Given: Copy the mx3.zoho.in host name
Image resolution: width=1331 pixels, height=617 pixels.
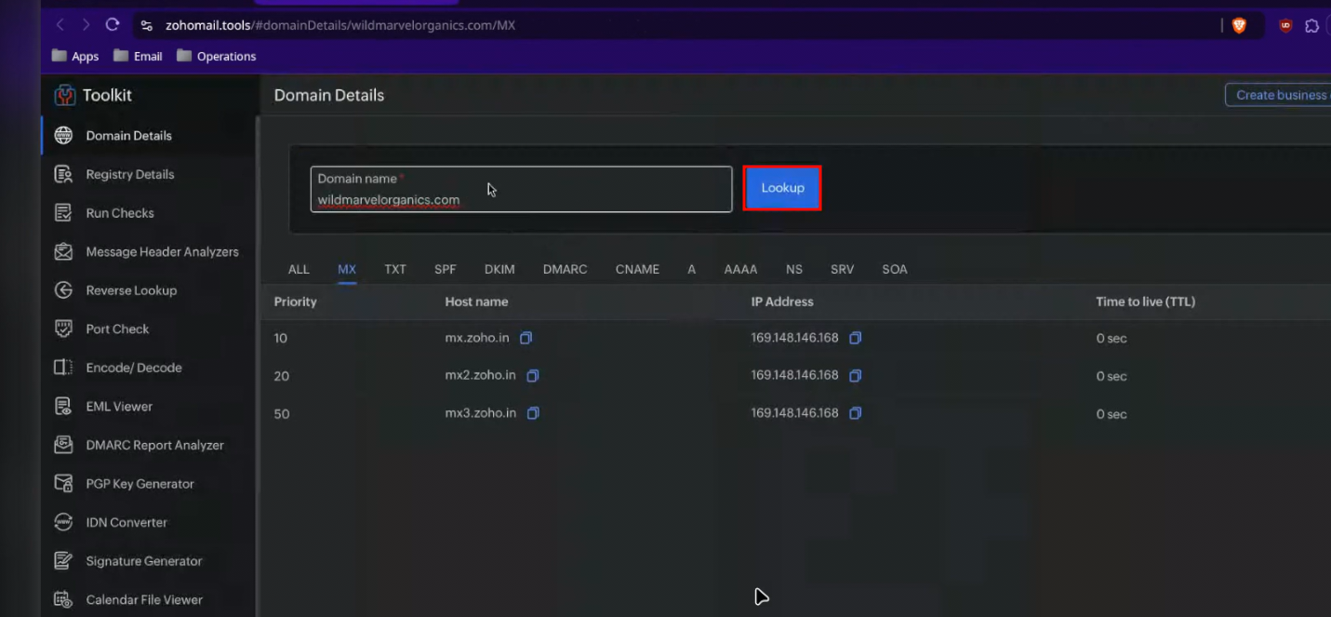Looking at the screenshot, I should pos(533,413).
